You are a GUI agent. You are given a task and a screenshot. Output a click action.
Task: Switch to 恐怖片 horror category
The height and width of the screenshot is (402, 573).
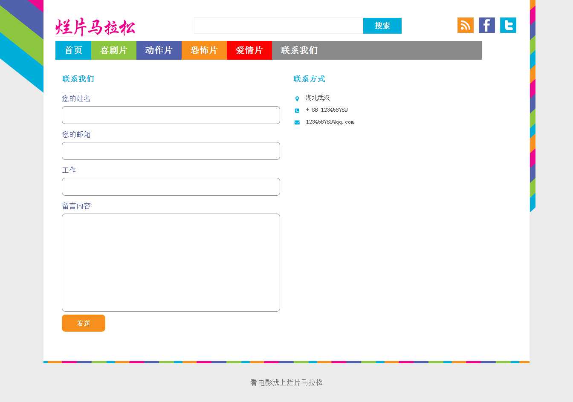coord(204,50)
